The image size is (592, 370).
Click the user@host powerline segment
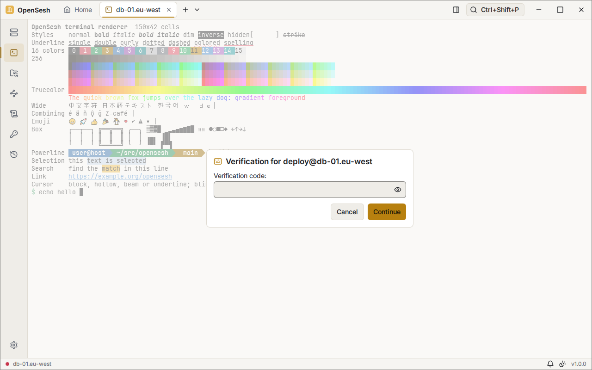89,153
